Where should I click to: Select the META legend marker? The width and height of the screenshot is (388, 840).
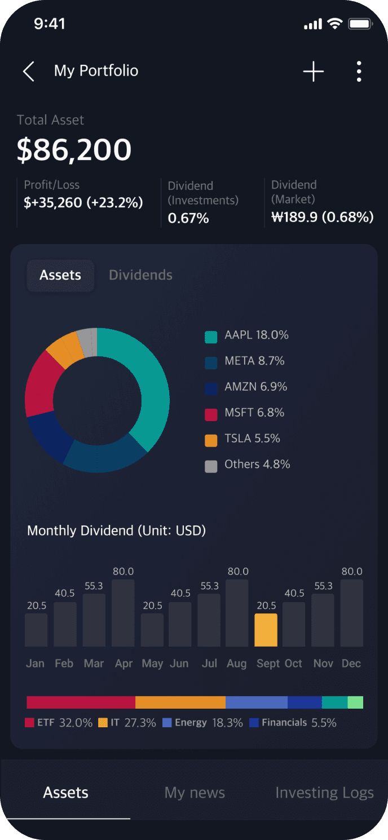point(211,361)
